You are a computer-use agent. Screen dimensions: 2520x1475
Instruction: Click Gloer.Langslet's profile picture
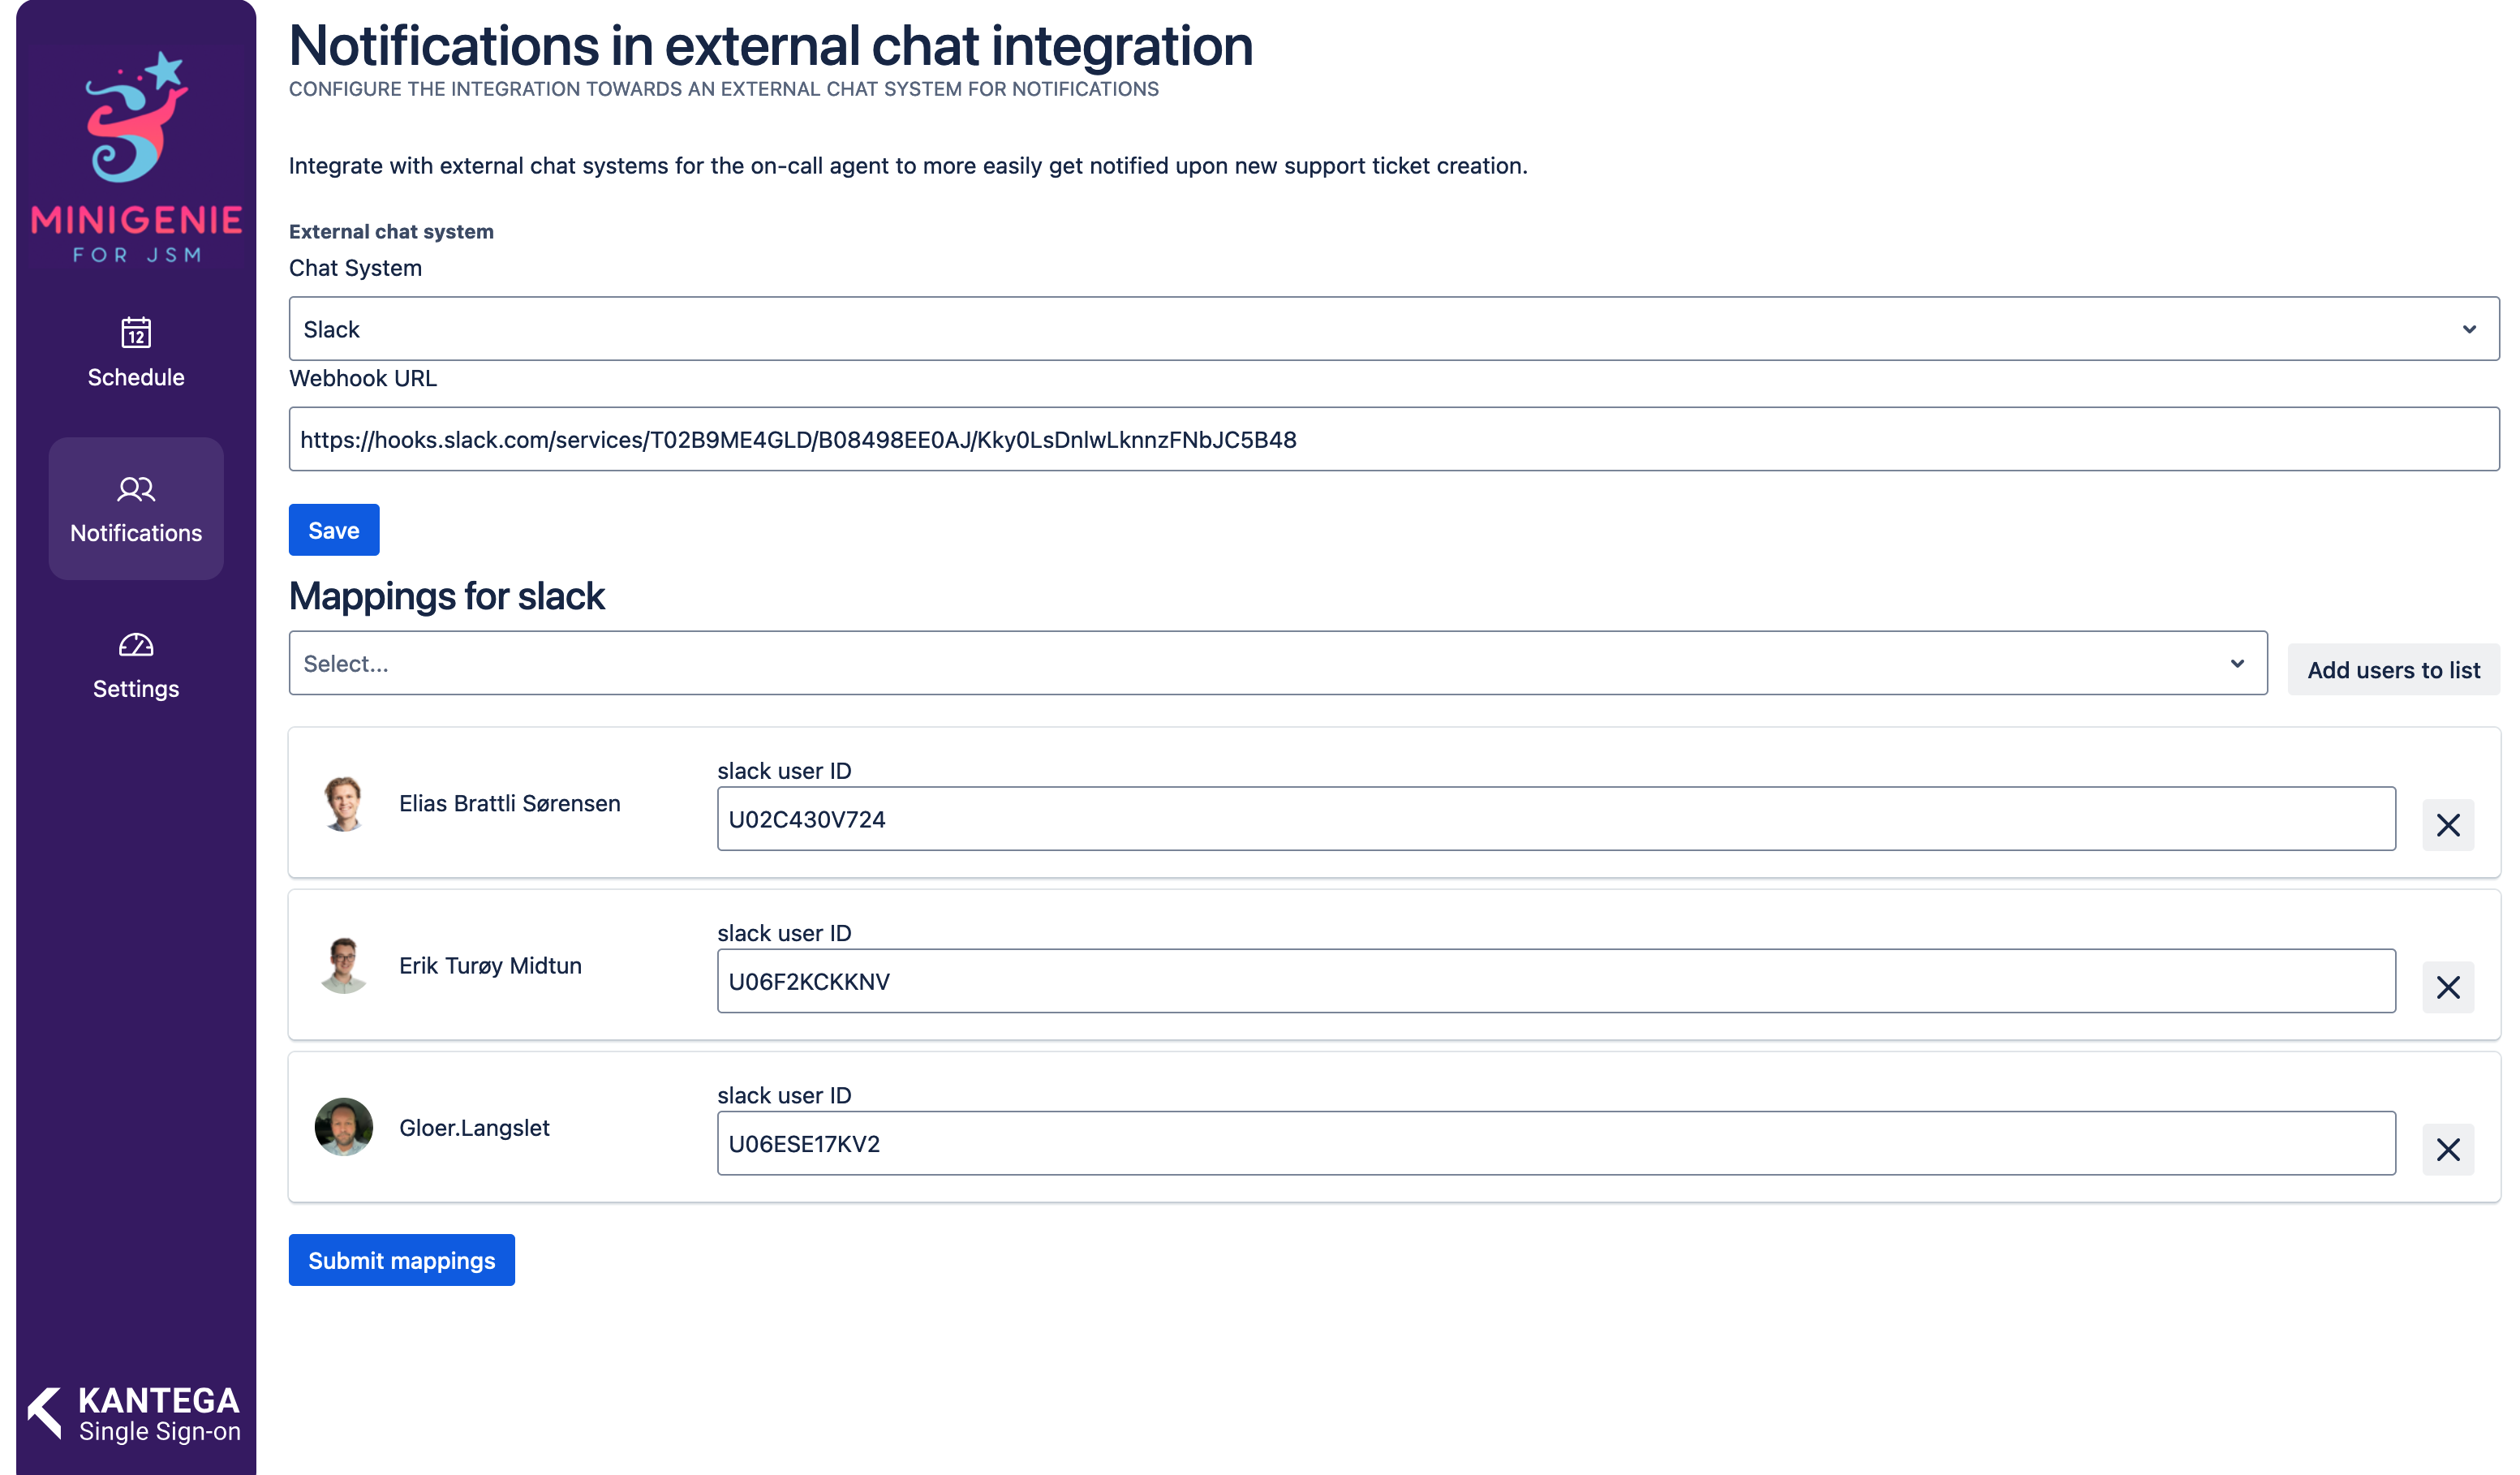click(343, 1127)
